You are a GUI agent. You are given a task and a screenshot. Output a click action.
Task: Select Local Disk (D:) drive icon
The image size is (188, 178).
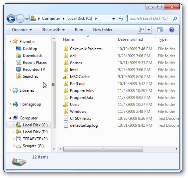click(19, 132)
